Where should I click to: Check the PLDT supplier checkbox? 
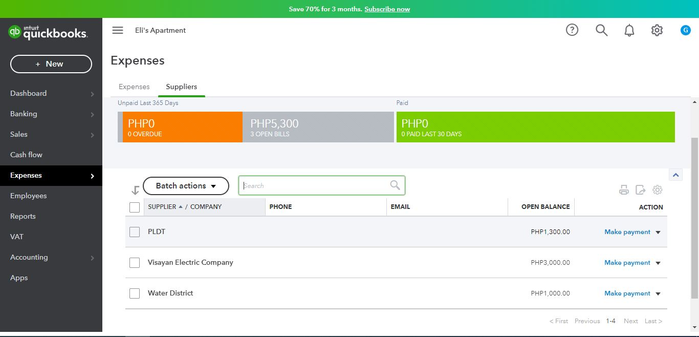click(x=135, y=232)
